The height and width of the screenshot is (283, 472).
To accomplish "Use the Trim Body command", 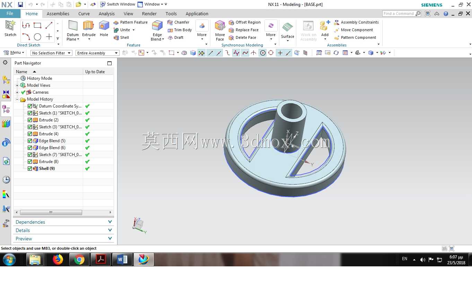I will pos(180,30).
